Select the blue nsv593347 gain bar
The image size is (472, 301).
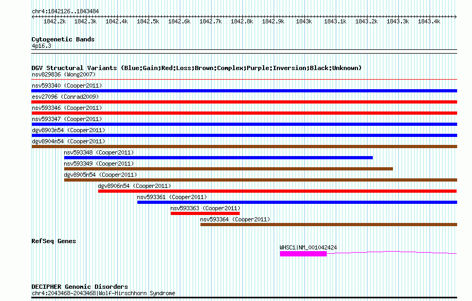pyautogui.click(x=244, y=124)
